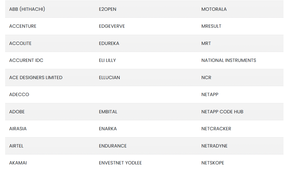Select the NETCRACKER entry
287x169 pixels.
[x=216, y=129]
